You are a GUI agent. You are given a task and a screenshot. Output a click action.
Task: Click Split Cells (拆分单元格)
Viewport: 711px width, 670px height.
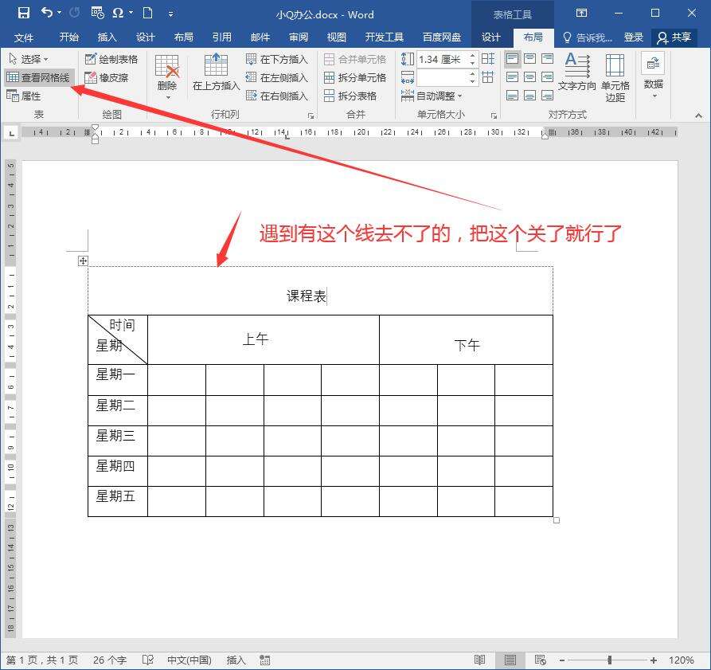coord(355,77)
